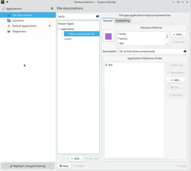Click the Ark application icon
This screenshot has height=171, width=191.
[x=106, y=65]
